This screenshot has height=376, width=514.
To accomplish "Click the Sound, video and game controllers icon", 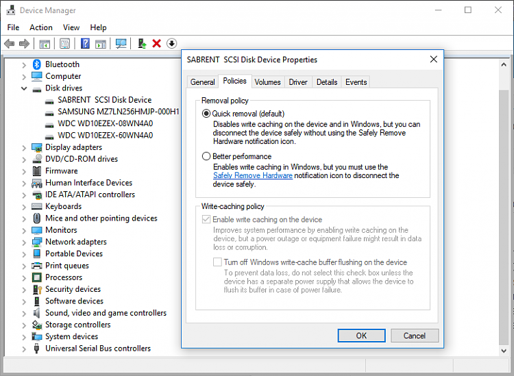I will tap(36, 313).
